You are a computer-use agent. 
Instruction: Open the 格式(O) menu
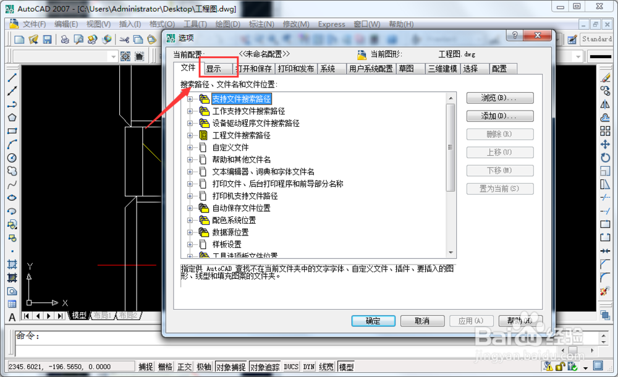(162, 24)
